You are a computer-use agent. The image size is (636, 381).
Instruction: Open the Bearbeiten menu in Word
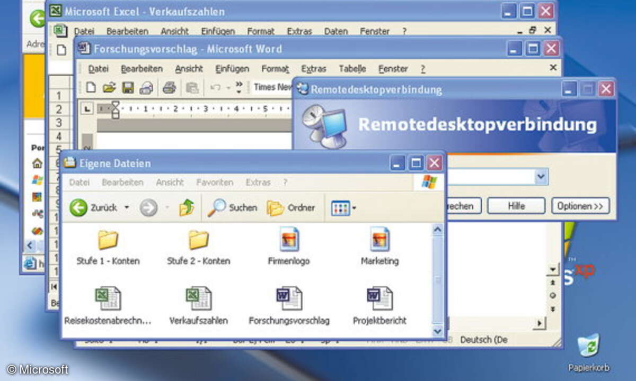[142, 69]
